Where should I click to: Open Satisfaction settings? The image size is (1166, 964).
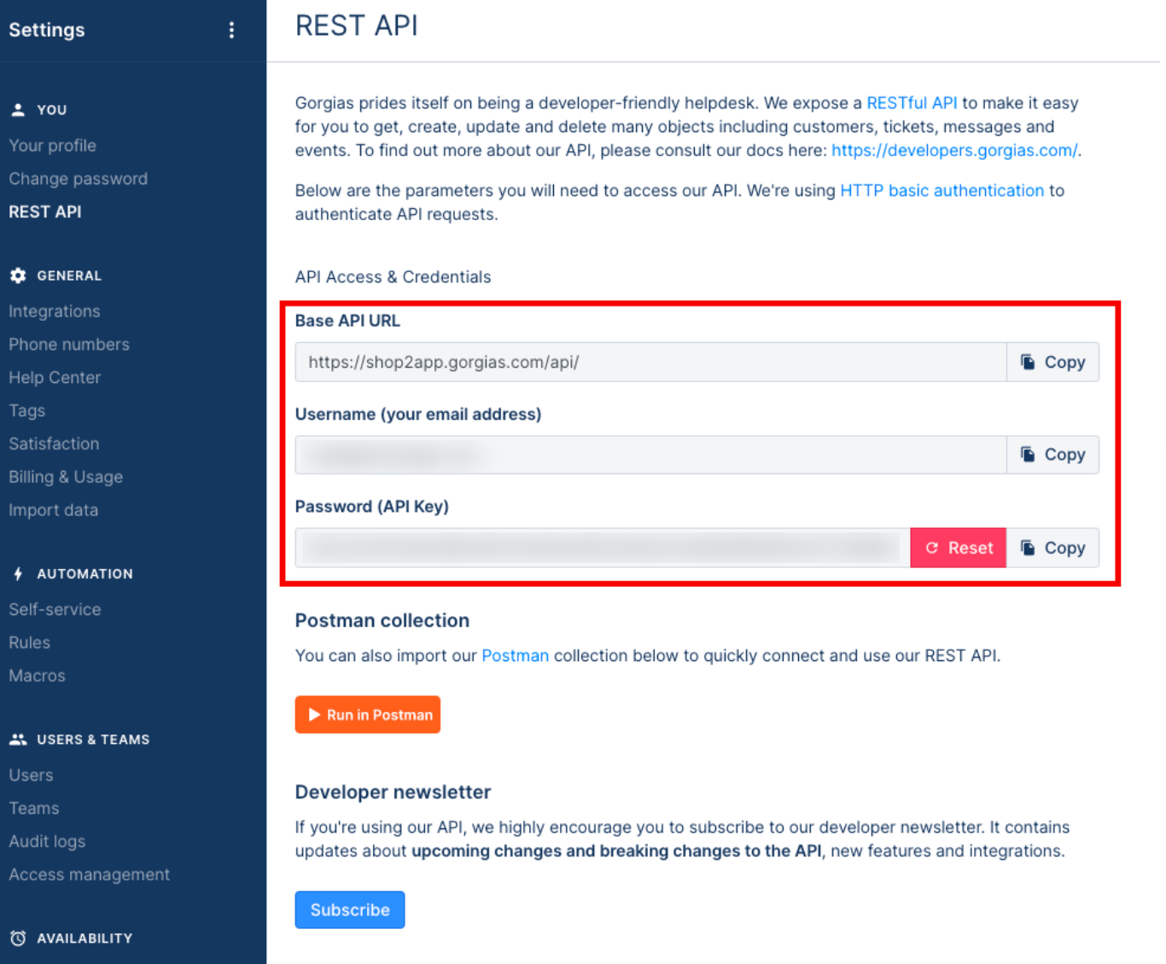54,444
